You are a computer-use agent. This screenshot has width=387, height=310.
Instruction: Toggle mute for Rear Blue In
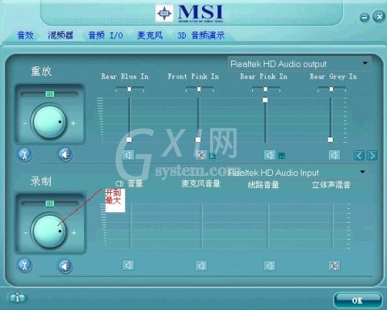coord(128,155)
